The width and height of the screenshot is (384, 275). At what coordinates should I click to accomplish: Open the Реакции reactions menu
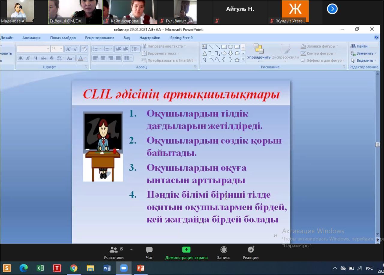tap(250, 253)
